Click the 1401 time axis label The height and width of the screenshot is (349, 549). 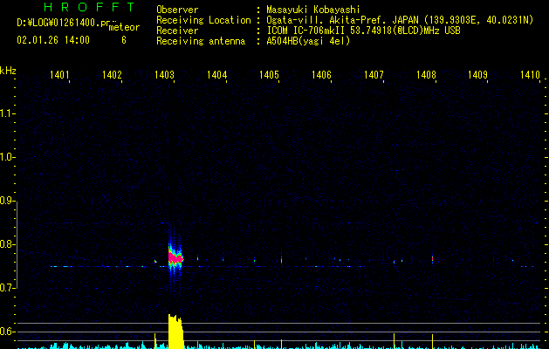point(59,74)
